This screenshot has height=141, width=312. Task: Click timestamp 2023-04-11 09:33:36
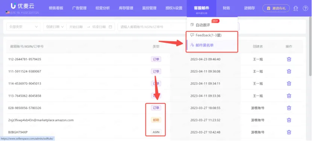(x=205, y=96)
